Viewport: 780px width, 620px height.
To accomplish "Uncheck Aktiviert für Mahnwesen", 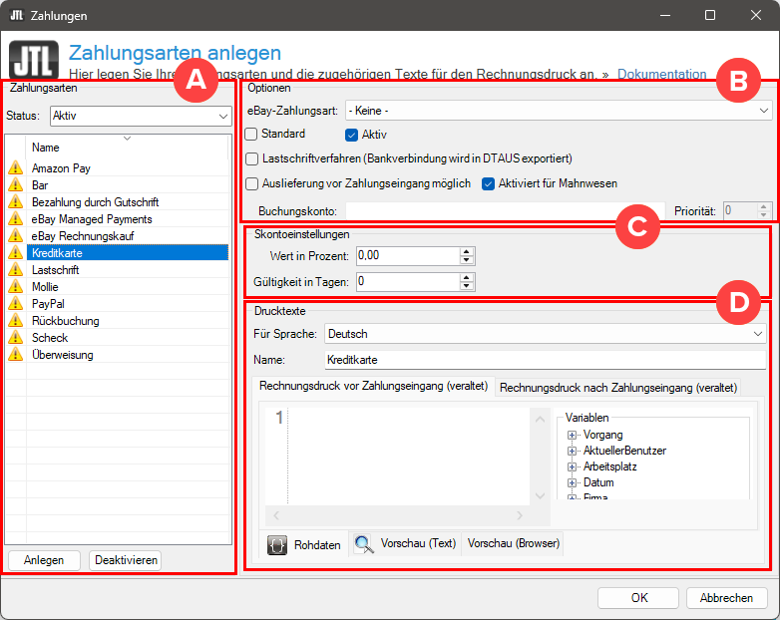I will coord(489,183).
